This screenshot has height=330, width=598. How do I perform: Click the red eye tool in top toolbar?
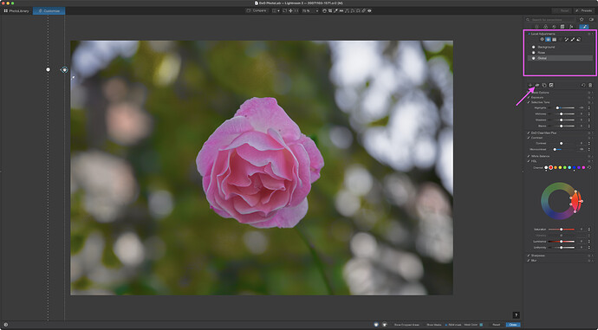369,10
